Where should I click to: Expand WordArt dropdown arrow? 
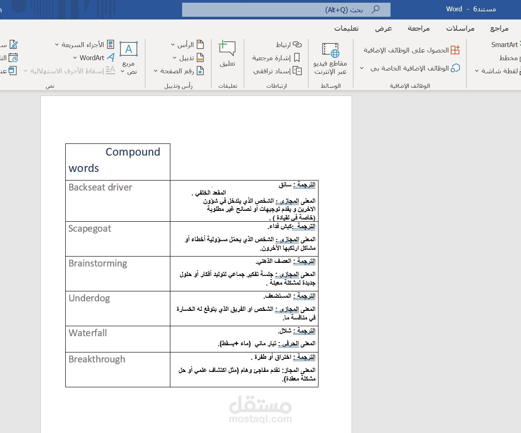coord(75,58)
